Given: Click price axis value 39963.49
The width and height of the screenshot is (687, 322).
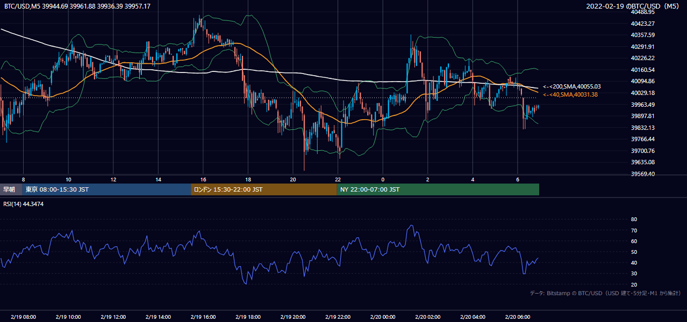Looking at the screenshot, I should 643,105.
